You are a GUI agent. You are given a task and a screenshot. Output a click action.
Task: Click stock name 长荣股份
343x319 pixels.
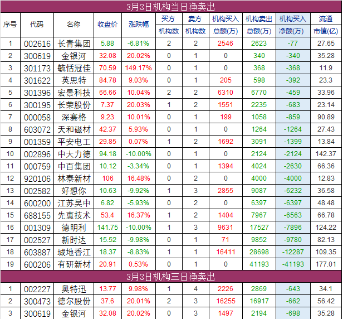pos(74,105)
